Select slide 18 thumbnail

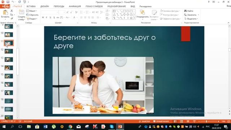tap(9, 101)
